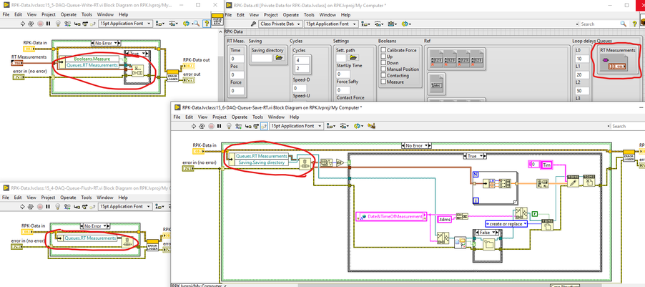Screen dimensions: 645x287
Task: Open Window menu in Queue-Save-RT window
Action: [276, 117]
